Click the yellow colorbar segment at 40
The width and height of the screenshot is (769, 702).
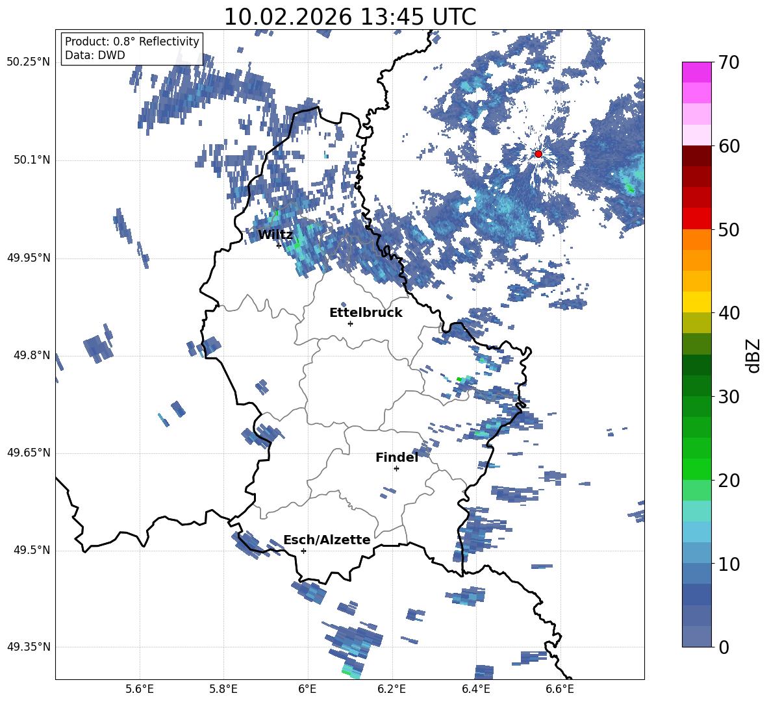[x=696, y=303]
